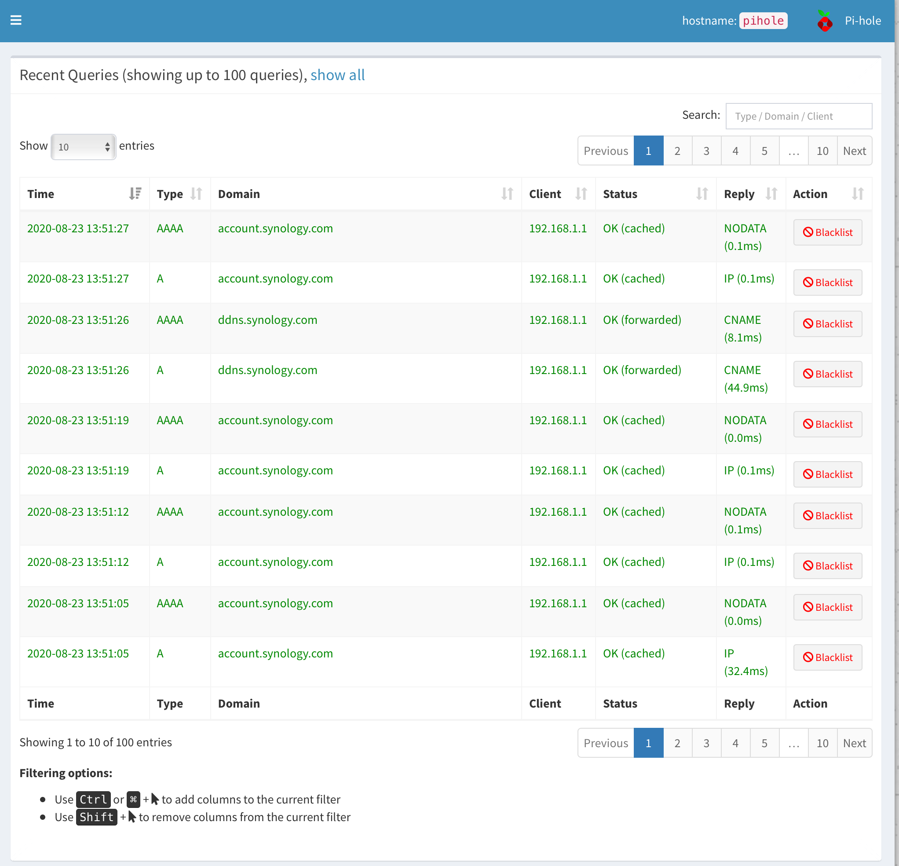Click the show all queries link
The image size is (899, 866).
point(338,75)
